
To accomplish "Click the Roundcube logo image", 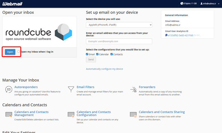I will pyautogui.click(x=40, y=32).
